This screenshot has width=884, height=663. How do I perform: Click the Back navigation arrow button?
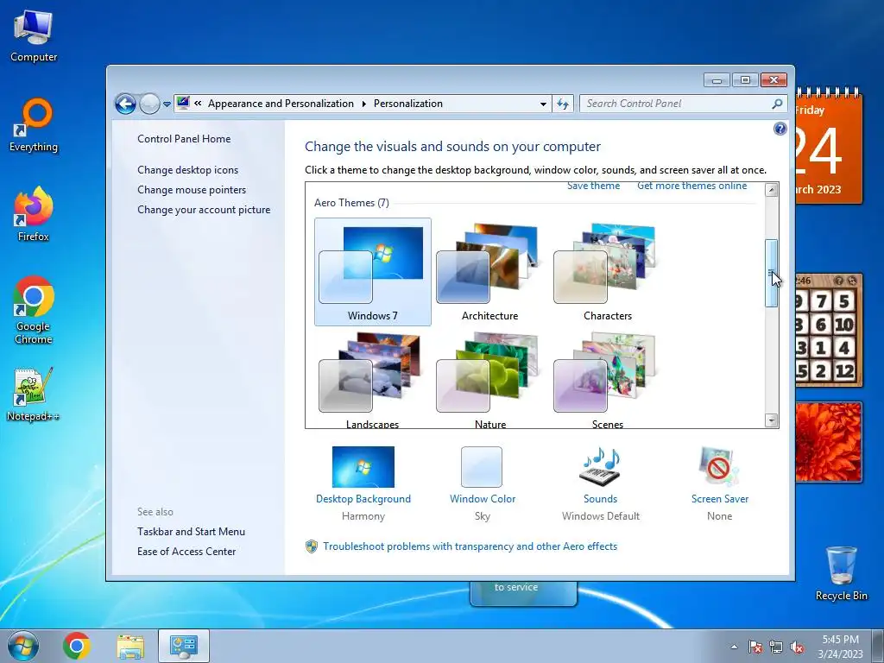pos(125,104)
